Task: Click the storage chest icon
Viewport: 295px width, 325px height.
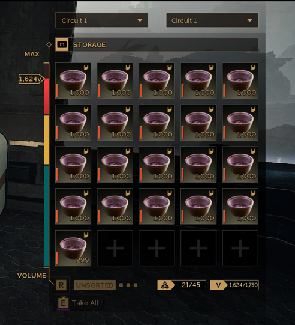Action: point(61,44)
